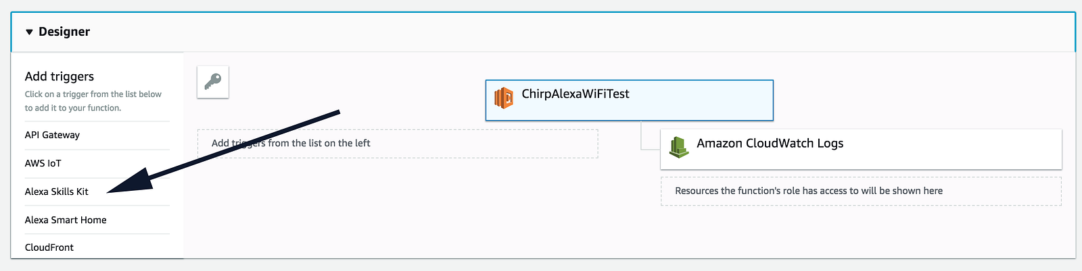1082x271 pixels.
Task: Pick the CloudFront trigger
Action: 49,247
